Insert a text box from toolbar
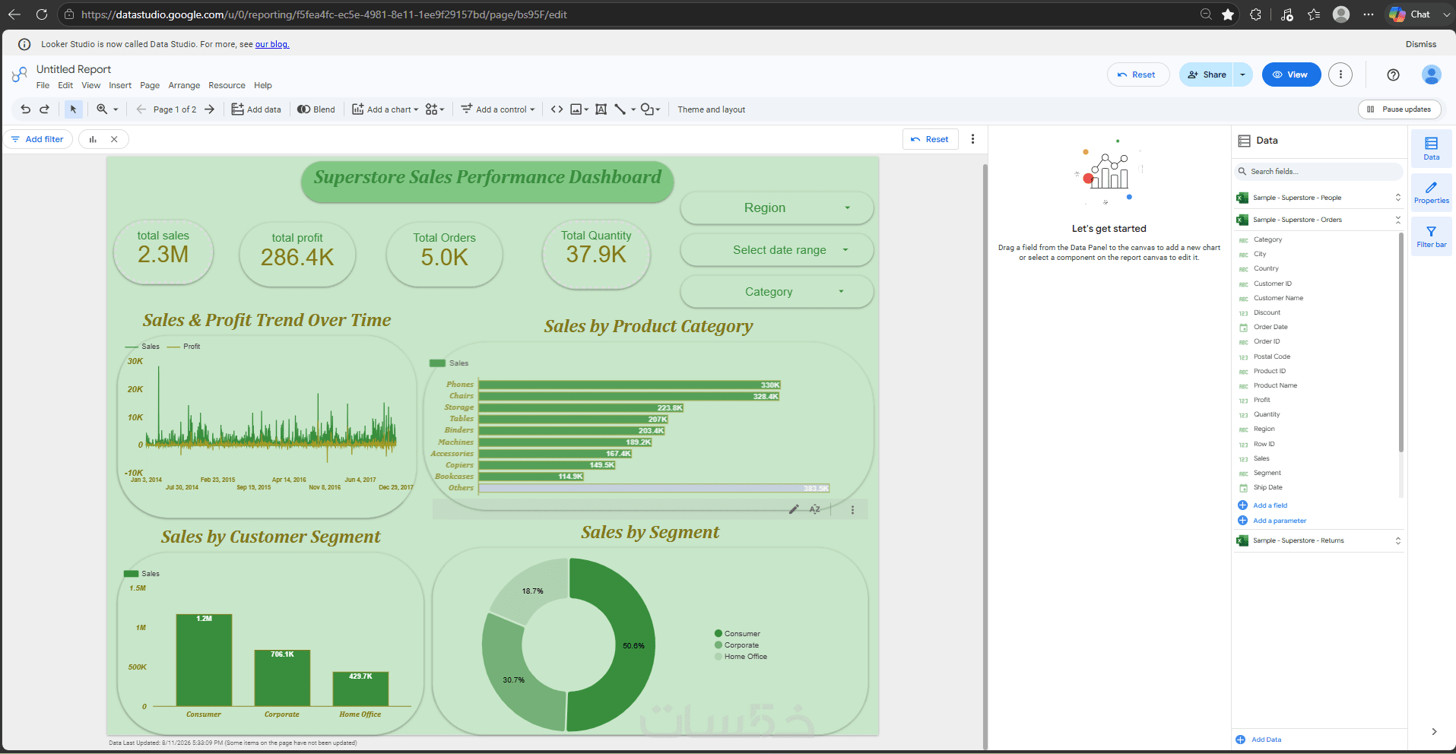This screenshot has height=754, width=1456. tap(601, 109)
